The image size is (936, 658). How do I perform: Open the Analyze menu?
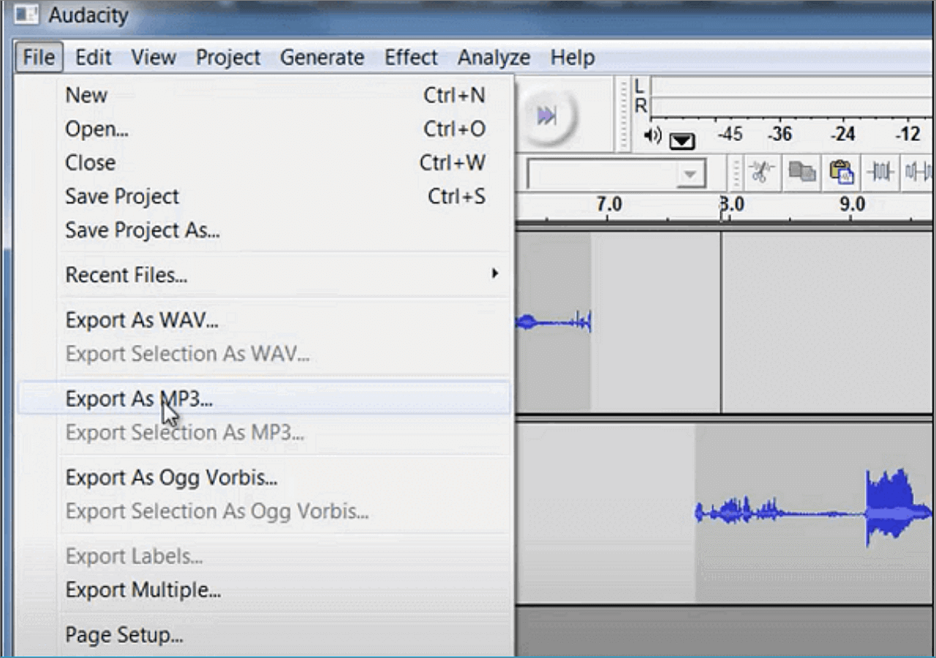494,57
